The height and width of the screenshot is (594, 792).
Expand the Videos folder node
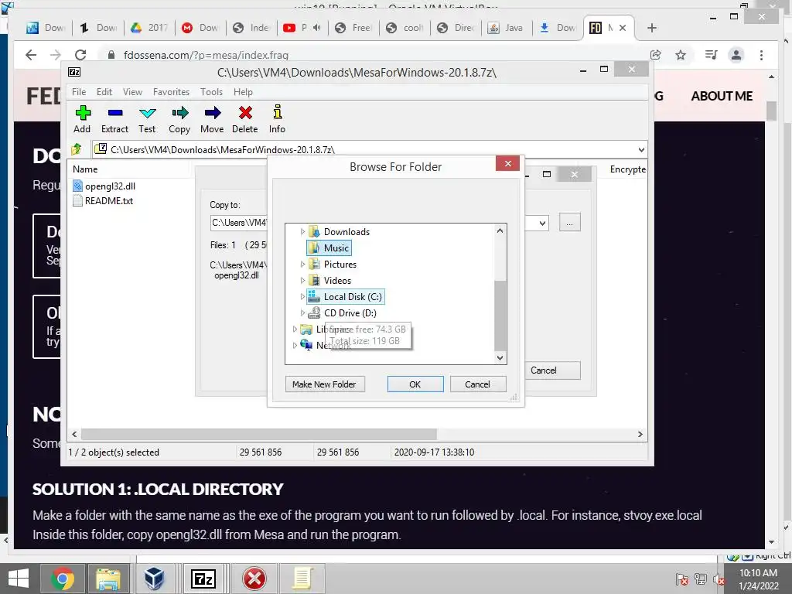pos(302,280)
